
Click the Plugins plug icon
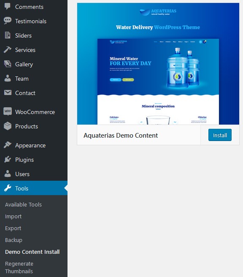[x=8, y=159]
